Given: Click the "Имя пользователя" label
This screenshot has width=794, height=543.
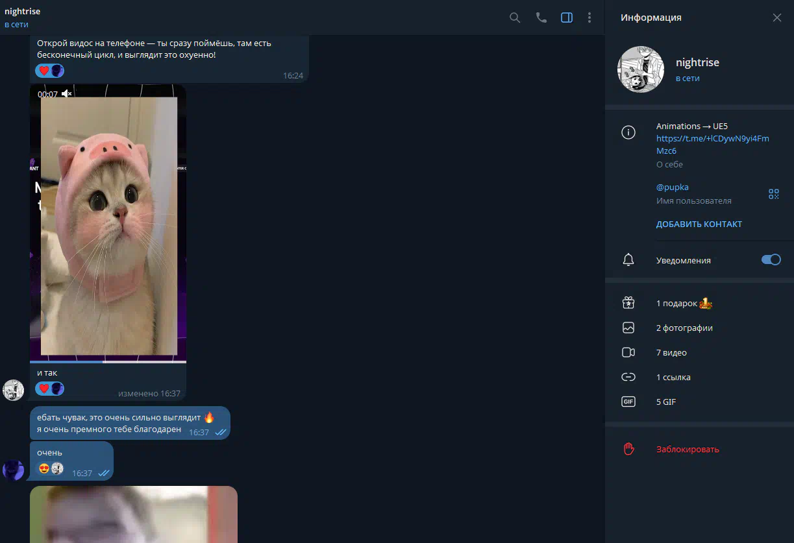Looking at the screenshot, I should coord(694,201).
